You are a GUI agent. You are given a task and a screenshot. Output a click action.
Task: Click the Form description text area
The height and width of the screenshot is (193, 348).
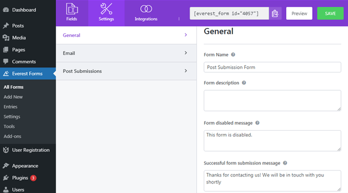pyautogui.click(x=272, y=101)
